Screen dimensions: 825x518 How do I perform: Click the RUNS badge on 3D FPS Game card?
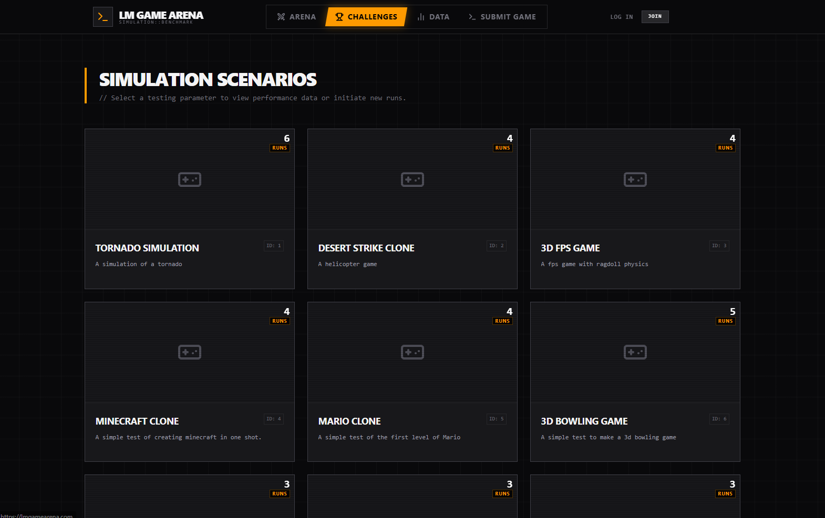pyautogui.click(x=725, y=148)
